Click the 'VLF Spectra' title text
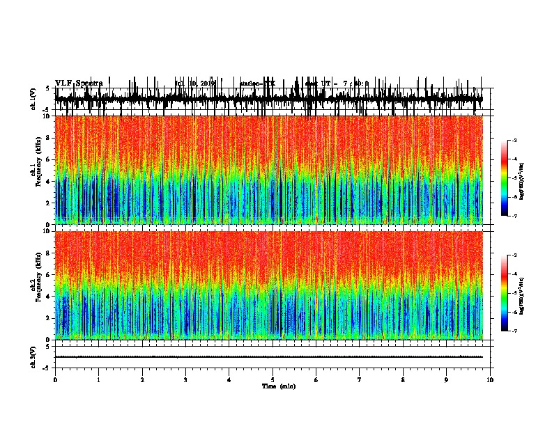552x426 pixels. tap(79, 84)
